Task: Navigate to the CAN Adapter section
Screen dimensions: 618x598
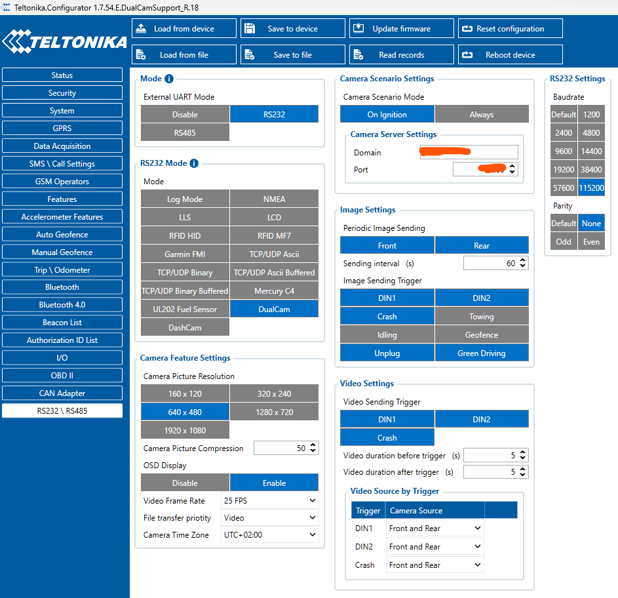Action: 62,393
